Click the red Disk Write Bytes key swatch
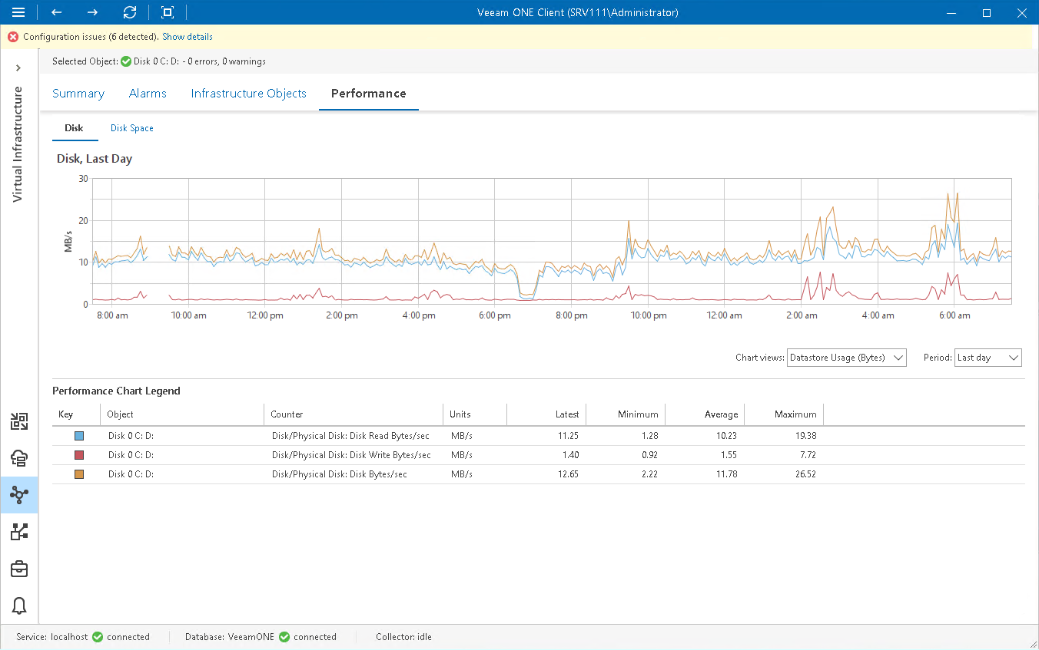 pyautogui.click(x=78, y=455)
